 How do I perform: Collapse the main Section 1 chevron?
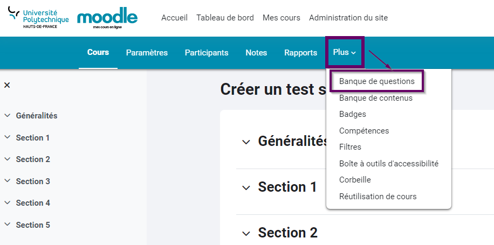[246, 188]
